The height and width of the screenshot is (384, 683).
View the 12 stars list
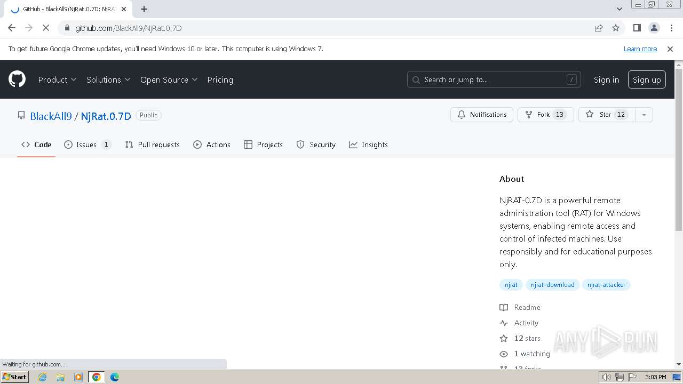[x=520, y=338]
